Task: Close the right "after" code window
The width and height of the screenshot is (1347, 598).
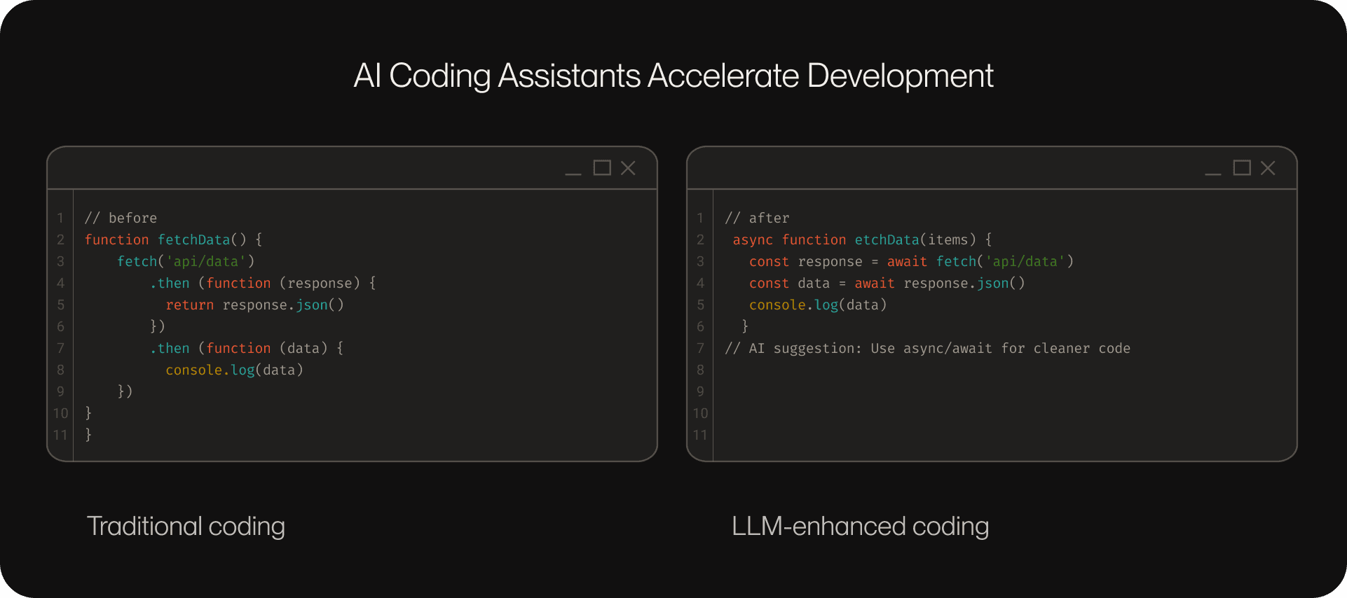Action: 1268,168
